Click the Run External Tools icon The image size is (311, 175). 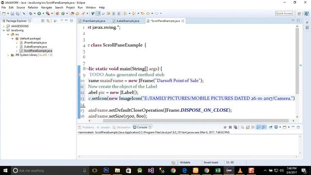[x=48, y=14]
